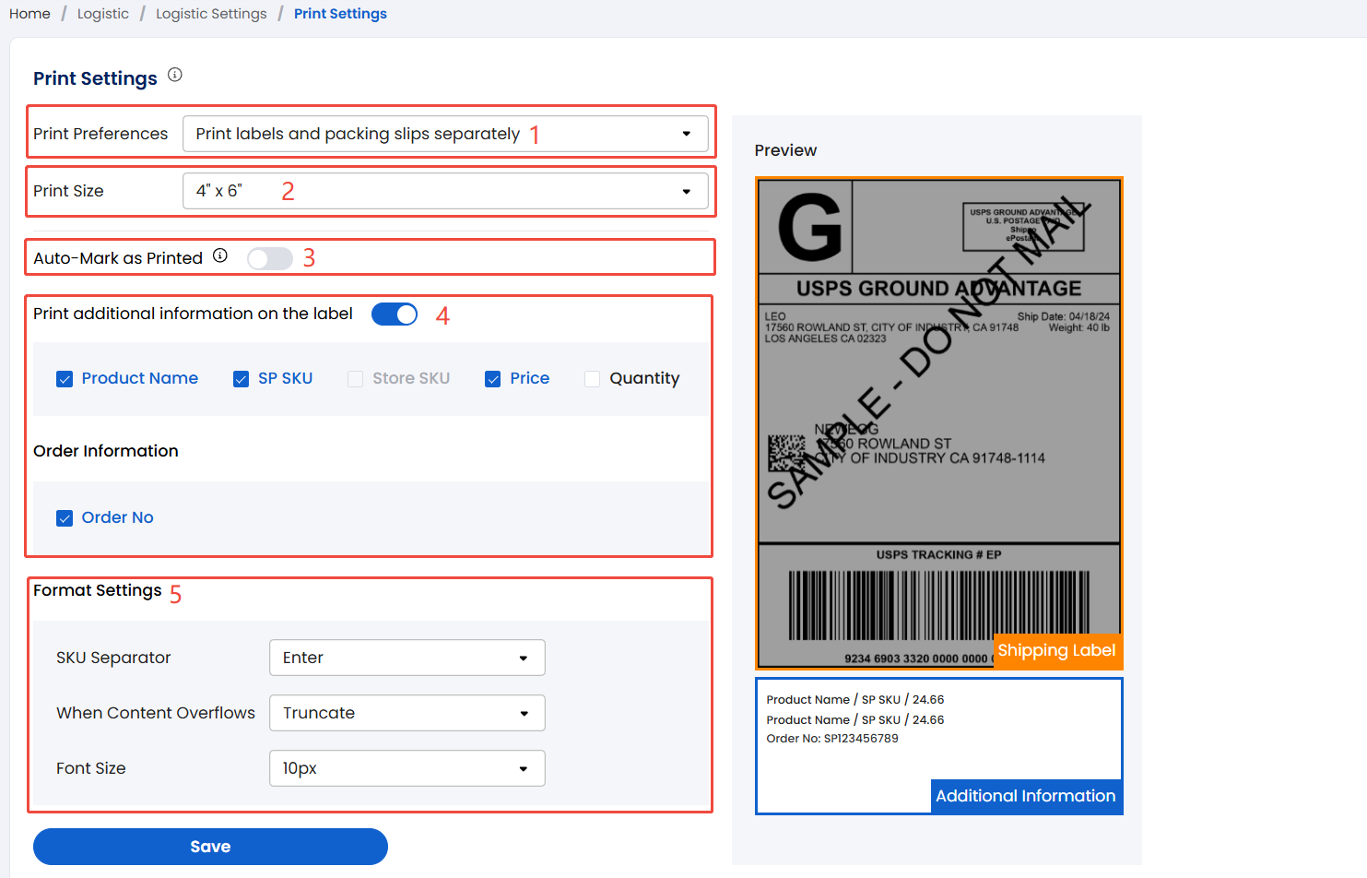Uncheck the Product Name checkbox

pyautogui.click(x=65, y=379)
